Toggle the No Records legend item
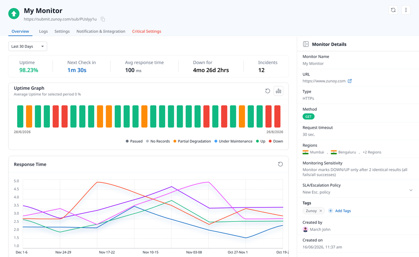Viewport: 419px width, 257px height. pyautogui.click(x=158, y=141)
